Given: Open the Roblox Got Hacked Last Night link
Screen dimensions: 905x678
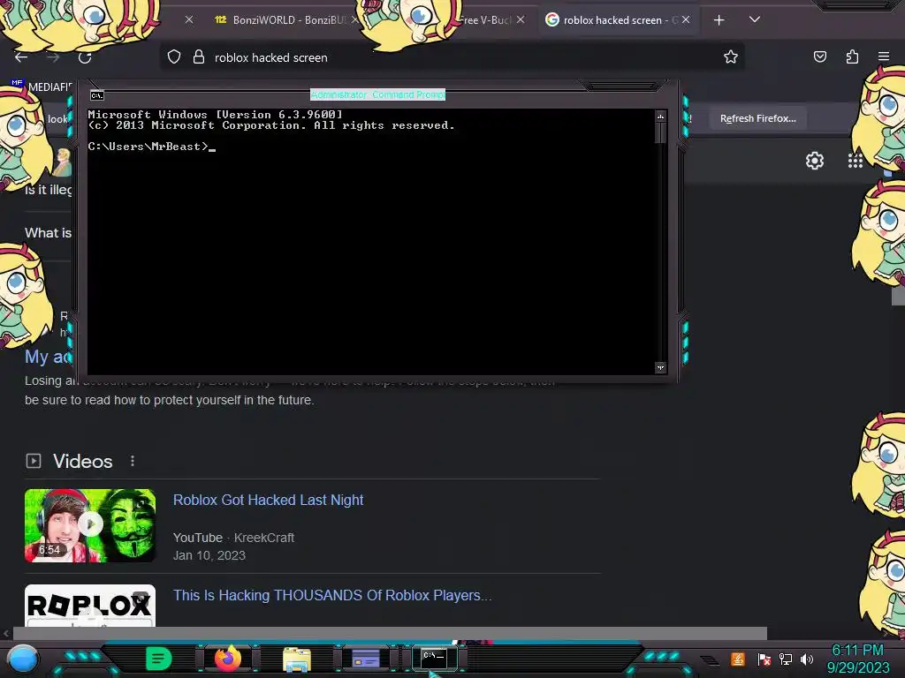Looking at the screenshot, I should tap(269, 500).
